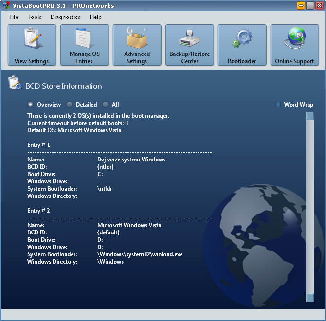Select the Detailed radio button
326x321 pixels.
69,104
